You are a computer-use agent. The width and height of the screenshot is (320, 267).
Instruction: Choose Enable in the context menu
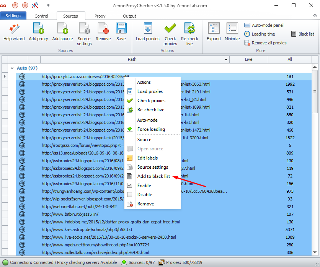pos(153,186)
